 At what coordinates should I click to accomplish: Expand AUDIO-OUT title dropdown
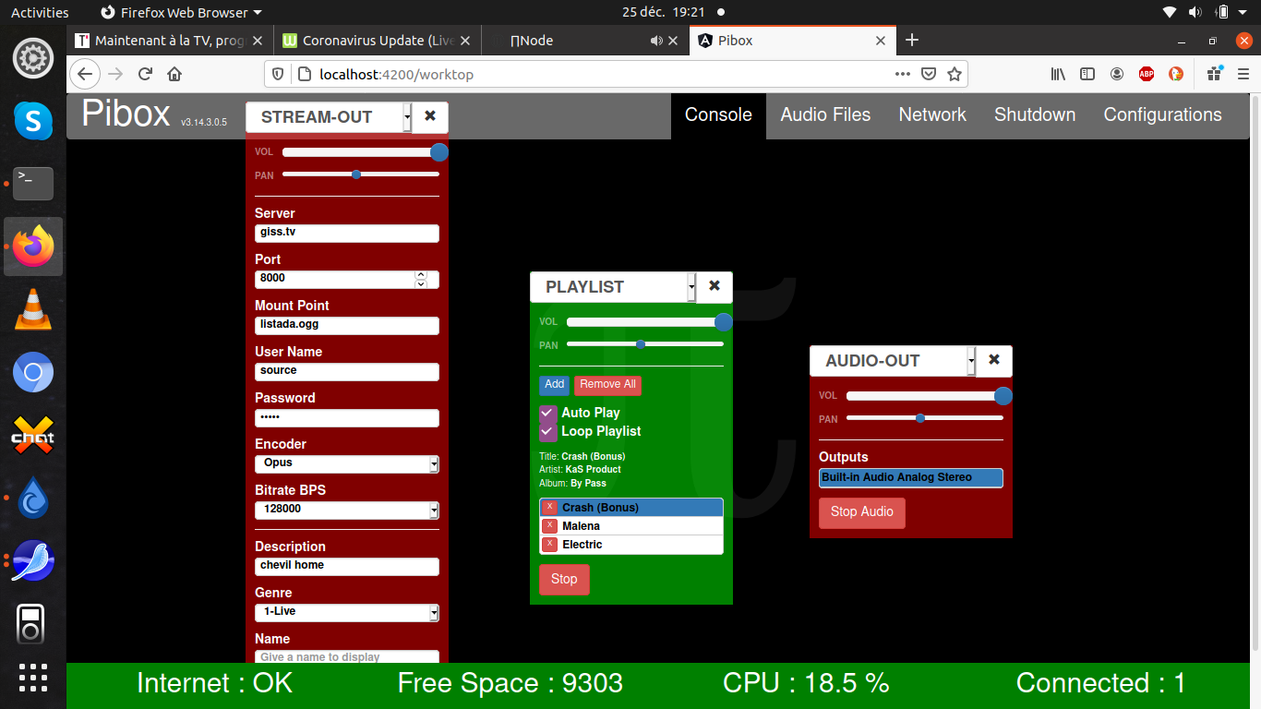coord(972,361)
